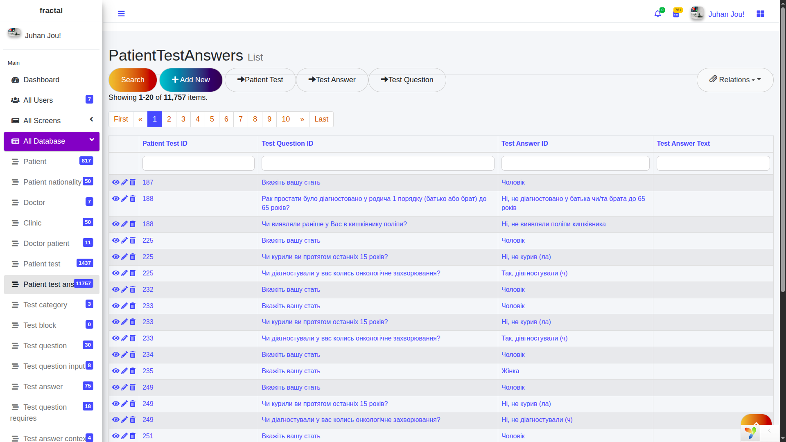Open Test answer in the sidebar
This screenshot has width=786, height=442.
coord(43,387)
